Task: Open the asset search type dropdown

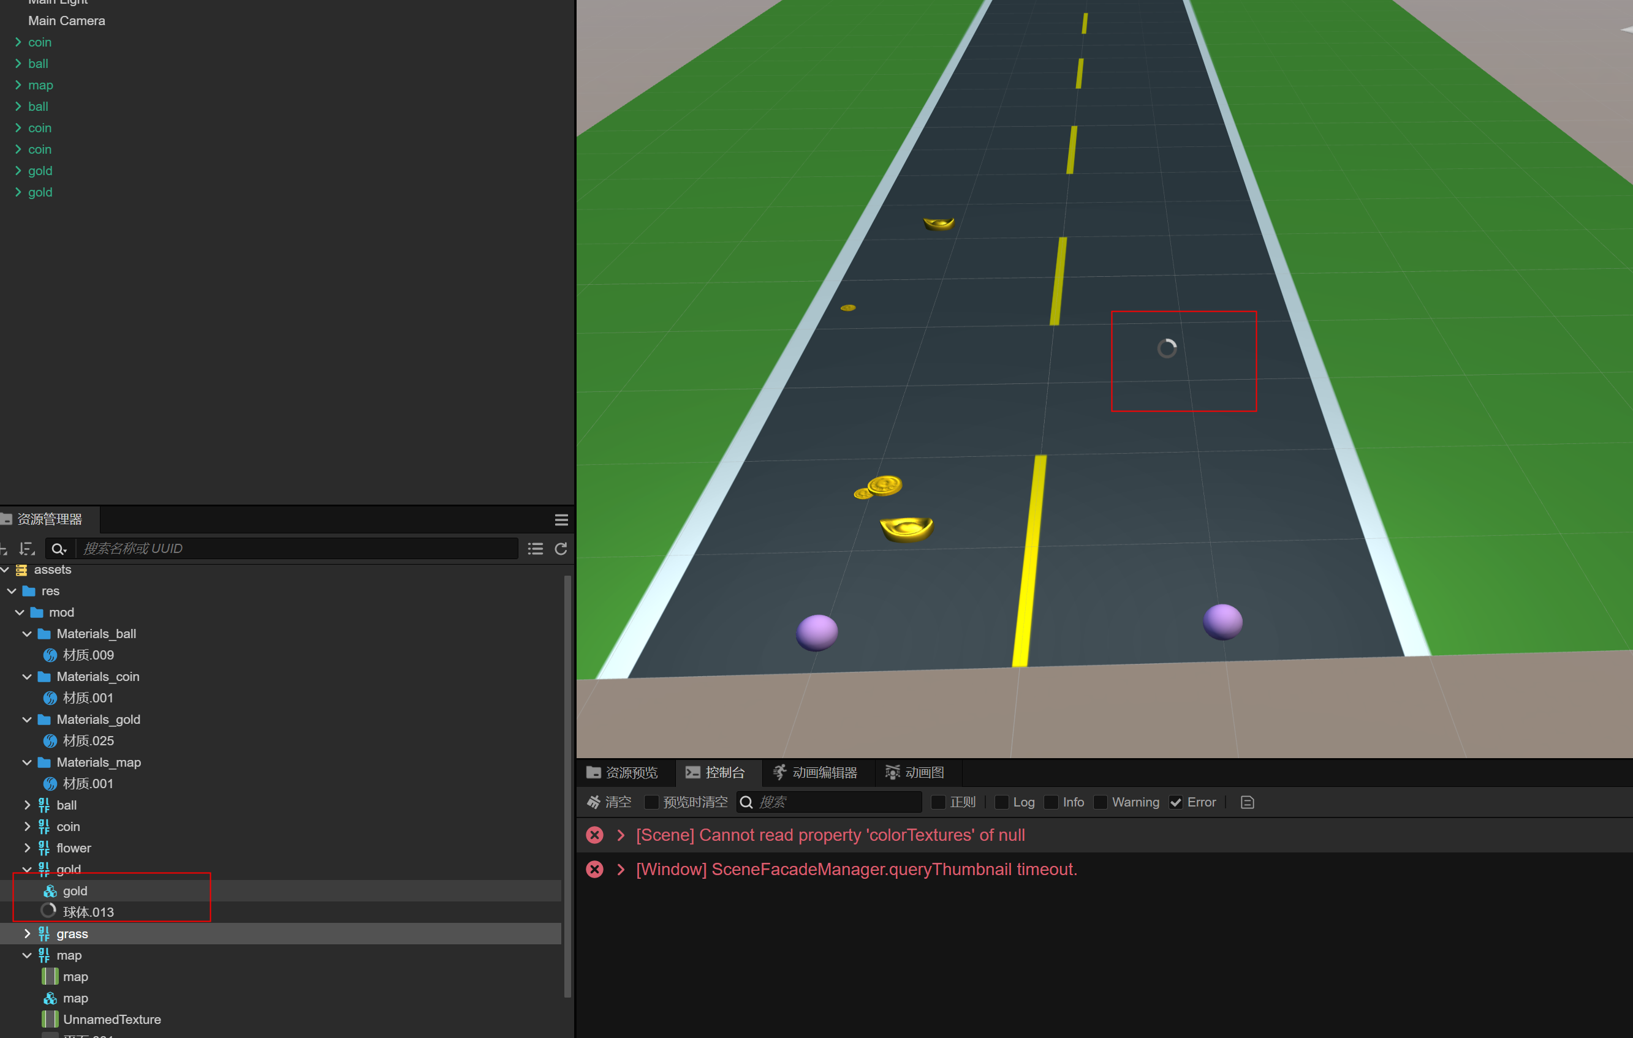Action: (59, 549)
